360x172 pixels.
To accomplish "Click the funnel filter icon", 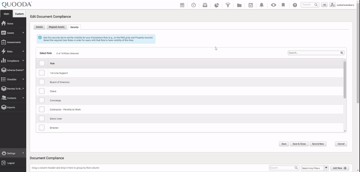I will pos(228,5).
